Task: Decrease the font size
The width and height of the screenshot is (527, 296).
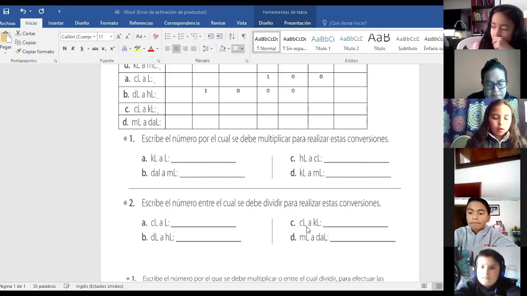Action: [127, 37]
